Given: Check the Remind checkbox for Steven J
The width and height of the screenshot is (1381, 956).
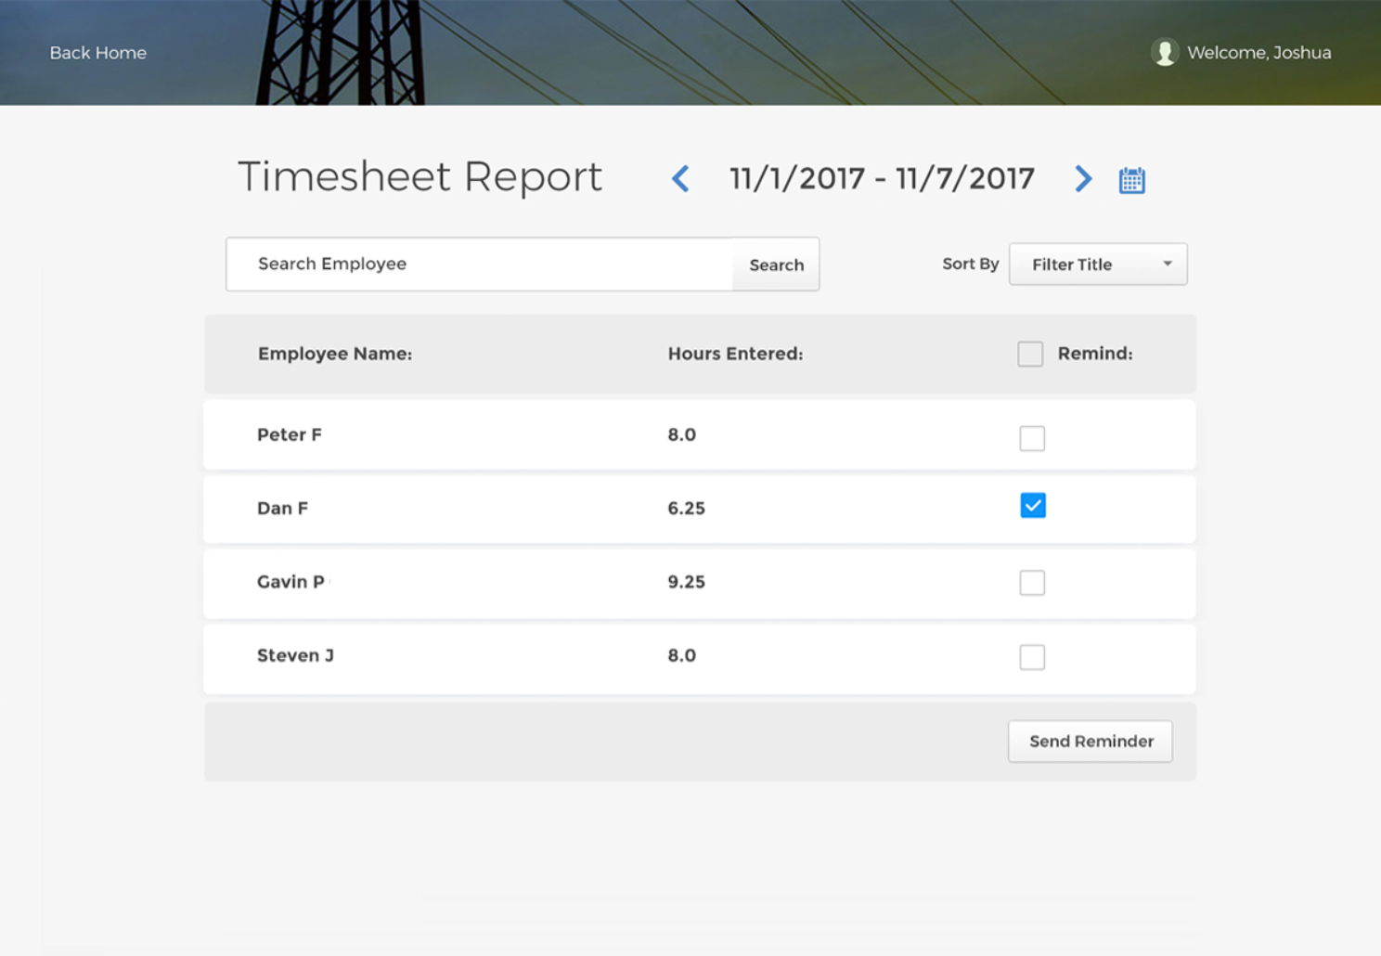Looking at the screenshot, I should [1032, 657].
